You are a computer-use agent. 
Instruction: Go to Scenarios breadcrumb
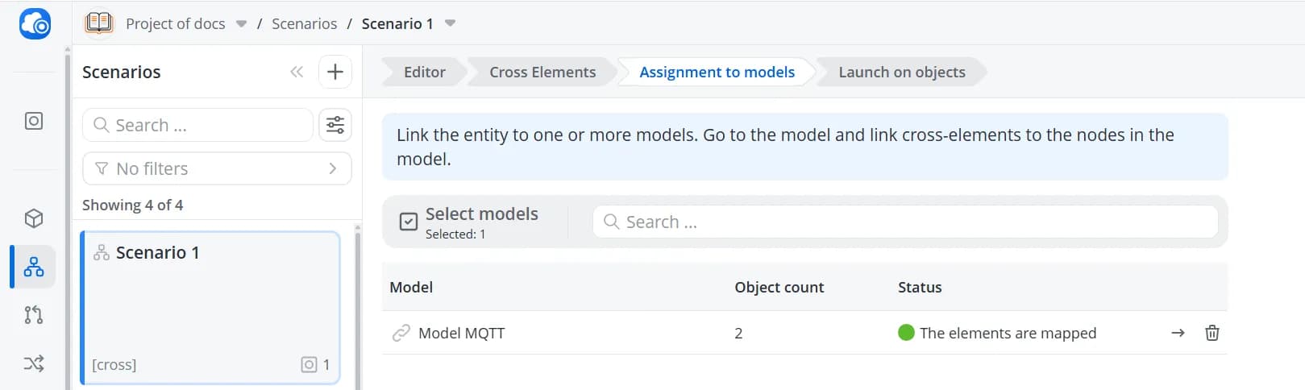pyautogui.click(x=304, y=24)
